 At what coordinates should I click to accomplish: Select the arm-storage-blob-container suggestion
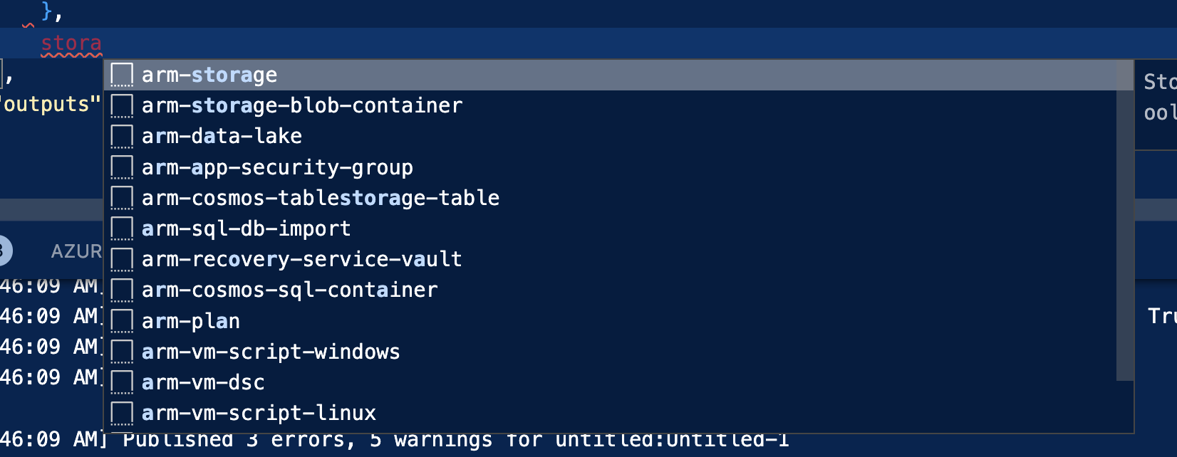[x=301, y=105]
